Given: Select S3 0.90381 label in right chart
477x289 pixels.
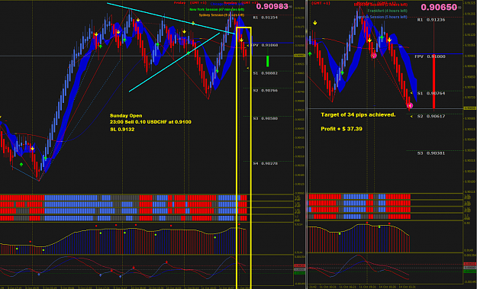Looking at the screenshot, I should pyautogui.click(x=431, y=153).
